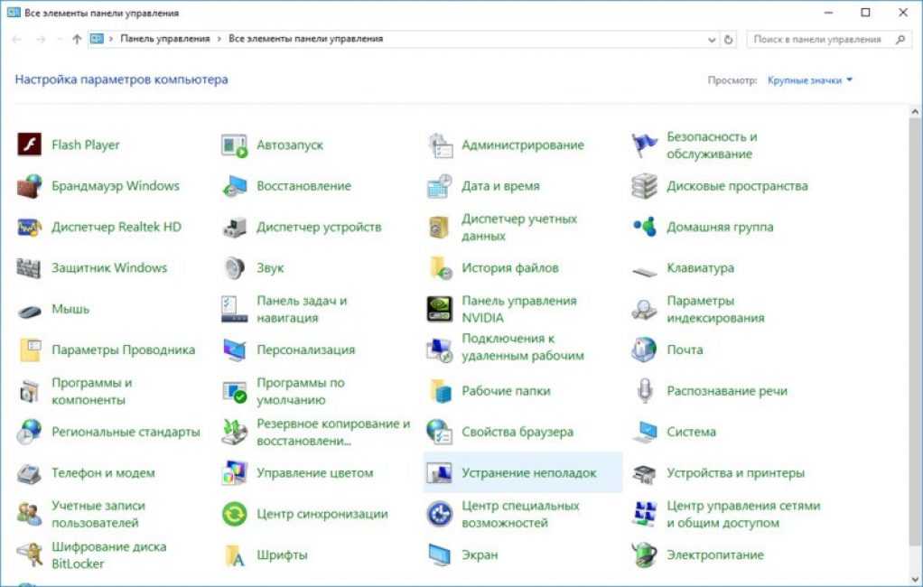Open the Система link
This screenshot has width=923, height=587.
coord(691,432)
